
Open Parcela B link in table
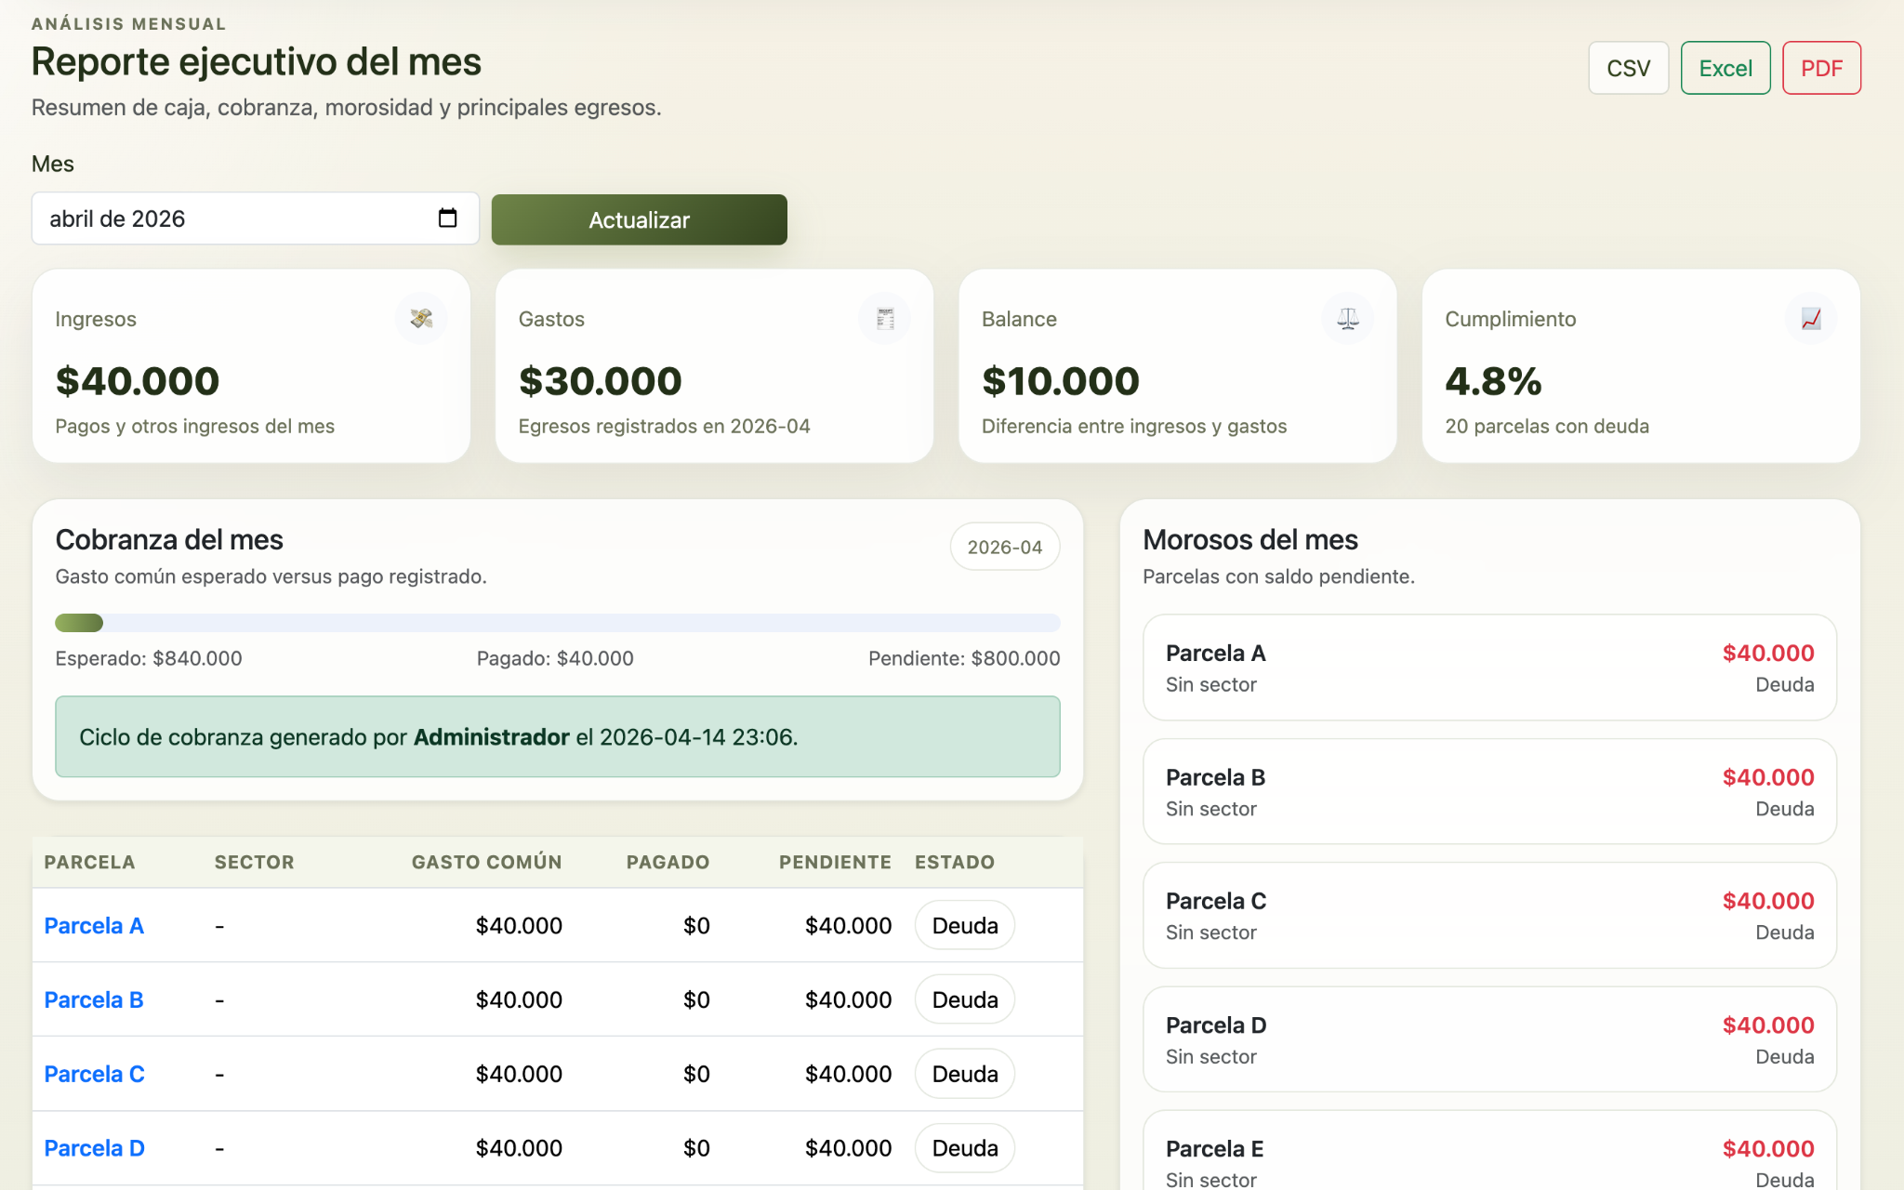point(94,1000)
